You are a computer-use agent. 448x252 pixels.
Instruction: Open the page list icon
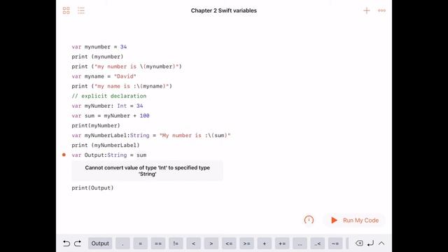click(81, 10)
